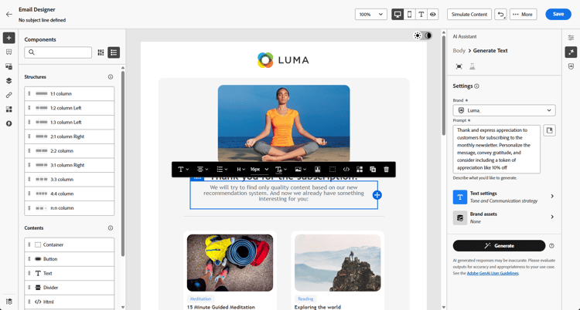Switch to plain text view
The image size is (580, 310).
tap(421, 15)
